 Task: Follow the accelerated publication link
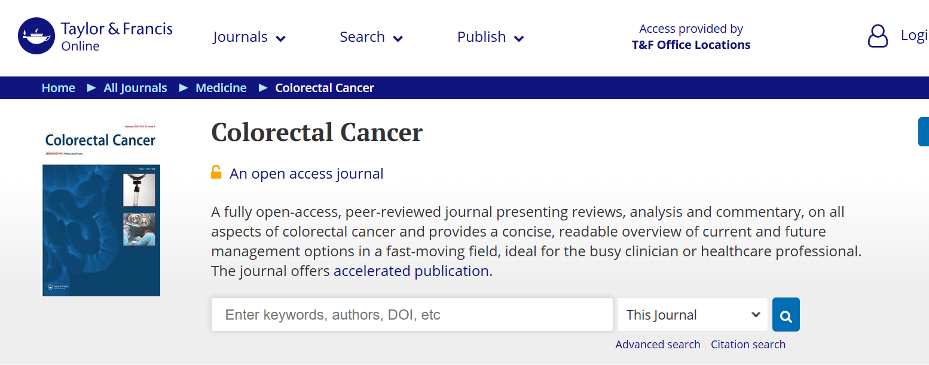[411, 271]
